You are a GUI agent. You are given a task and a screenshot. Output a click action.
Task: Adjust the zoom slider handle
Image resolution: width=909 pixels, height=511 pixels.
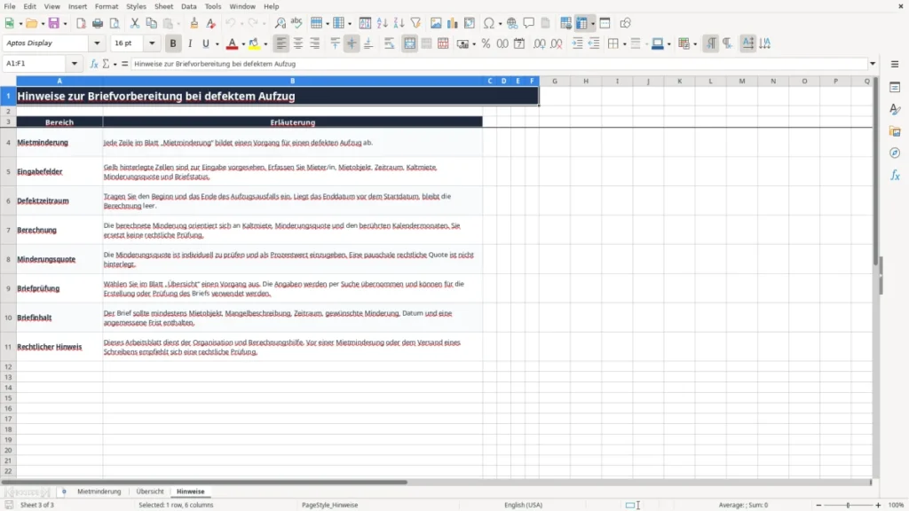coord(848,505)
